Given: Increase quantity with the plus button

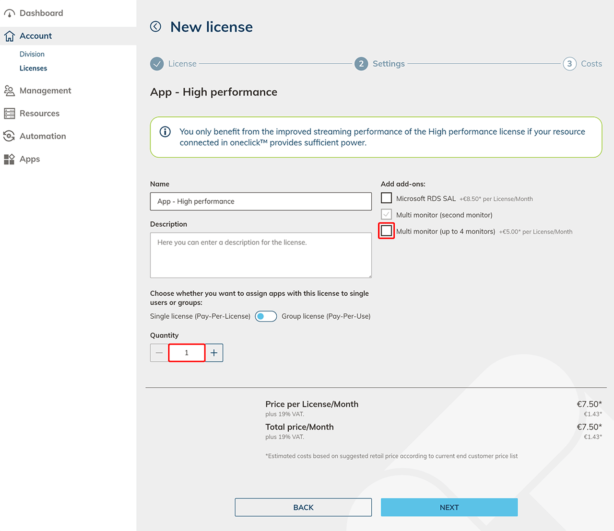Looking at the screenshot, I should (x=214, y=353).
